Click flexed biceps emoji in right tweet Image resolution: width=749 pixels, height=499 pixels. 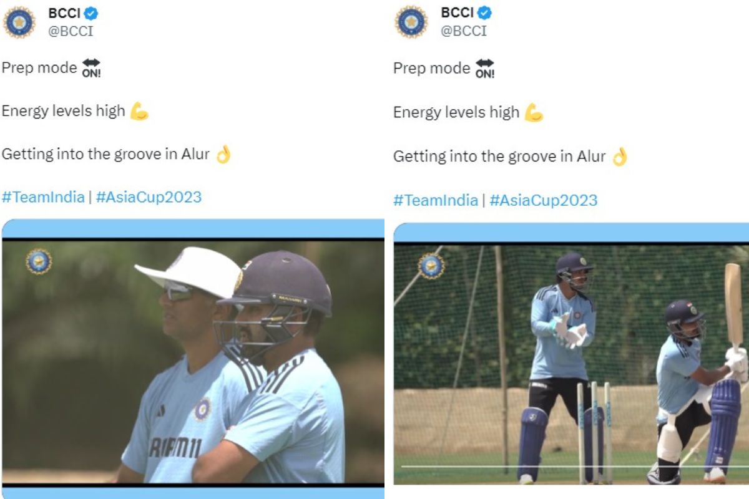[x=534, y=112]
